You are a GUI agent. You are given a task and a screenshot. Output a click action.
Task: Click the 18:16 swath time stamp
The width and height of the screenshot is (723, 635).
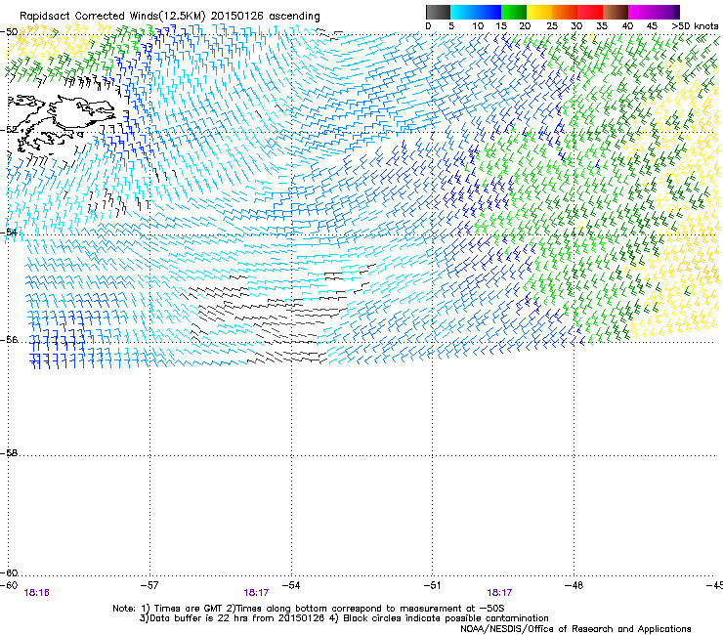36,593
